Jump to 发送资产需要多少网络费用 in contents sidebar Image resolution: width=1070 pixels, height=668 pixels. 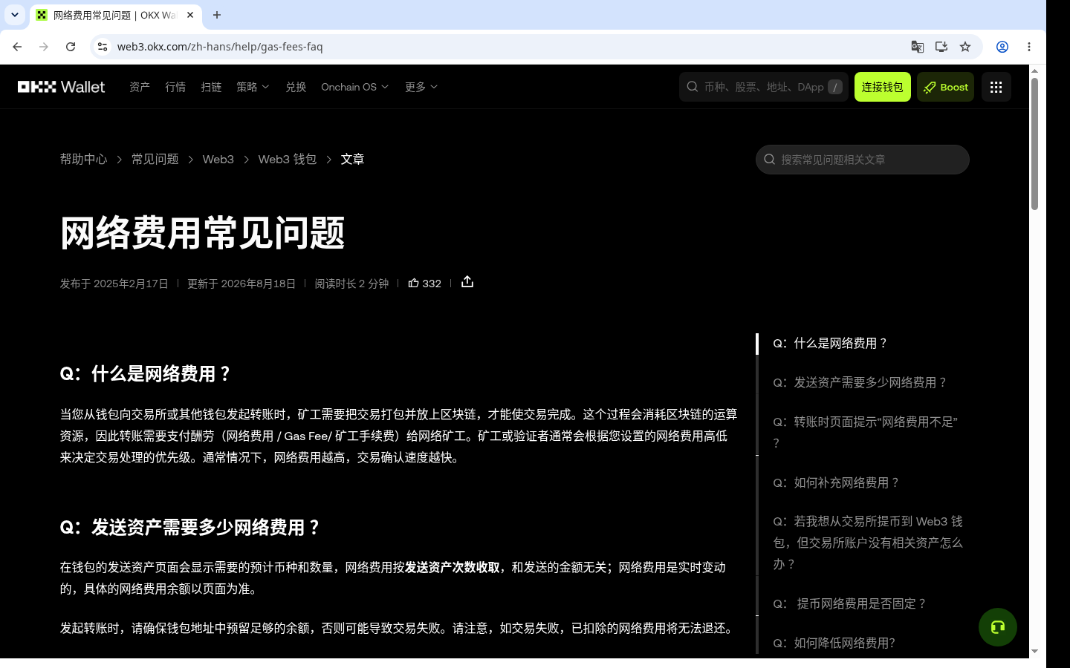(860, 383)
